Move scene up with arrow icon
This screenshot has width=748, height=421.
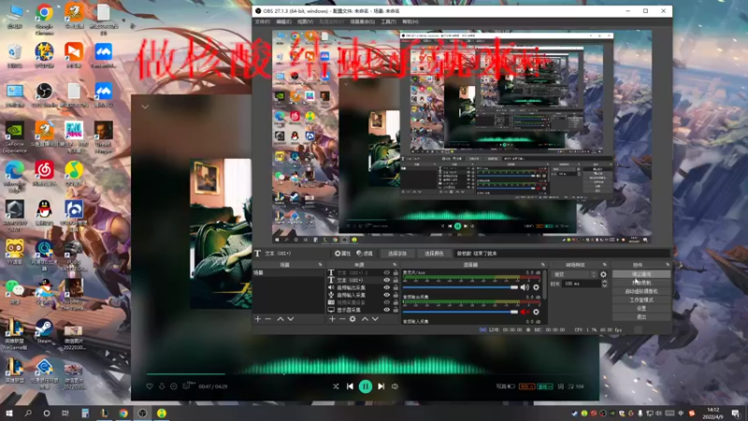[280, 318]
